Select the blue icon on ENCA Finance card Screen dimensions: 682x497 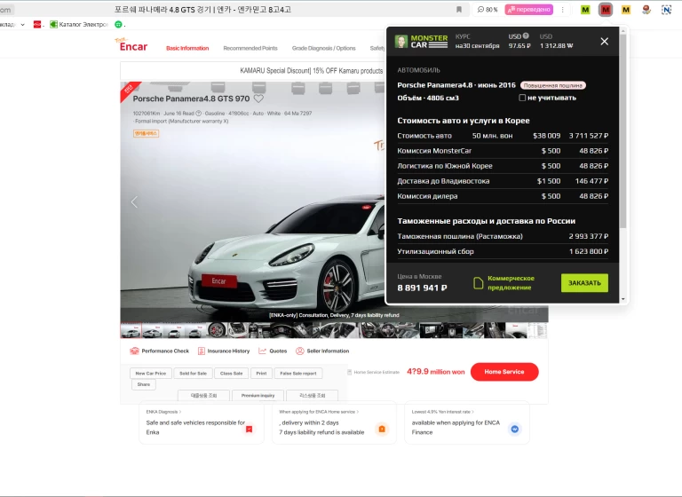tap(514, 430)
